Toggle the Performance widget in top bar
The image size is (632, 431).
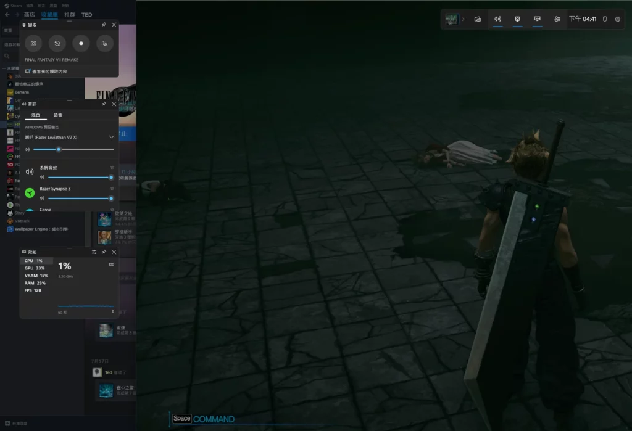(538, 19)
